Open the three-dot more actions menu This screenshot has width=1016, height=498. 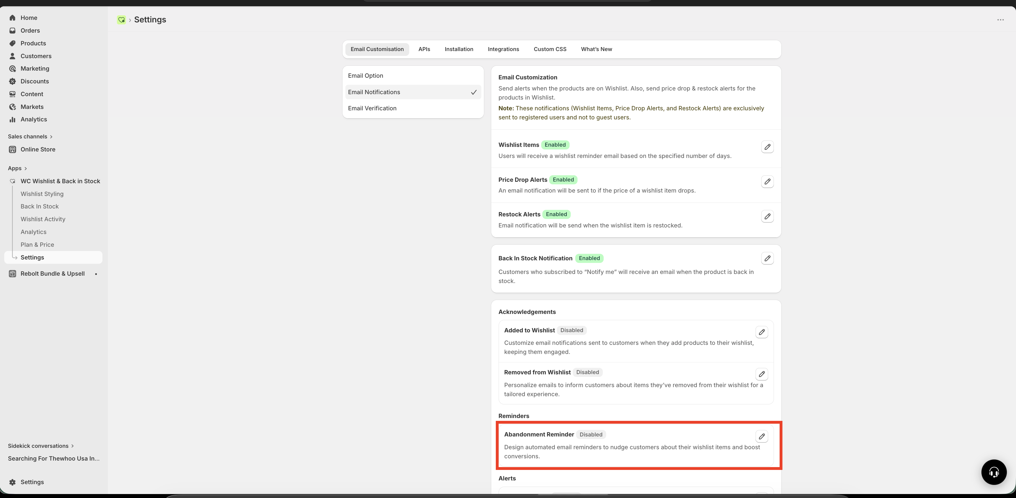pyautogui.click(x=1000, y=20)
